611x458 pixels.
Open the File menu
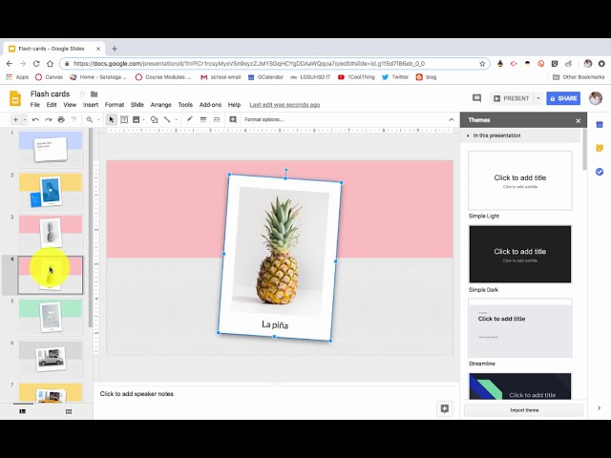35,105
